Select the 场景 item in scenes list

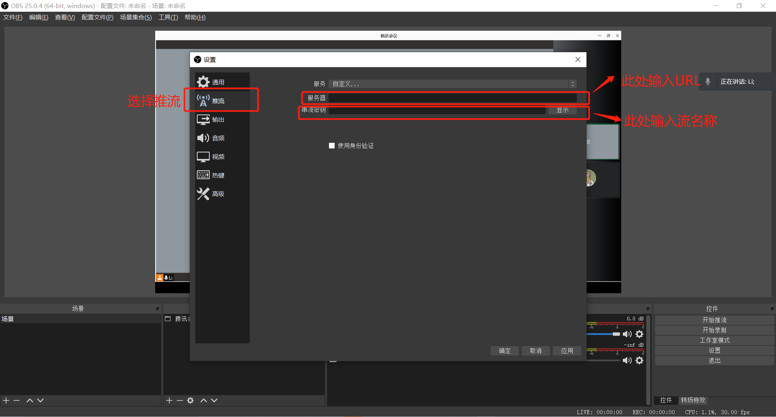click(80, 319)
